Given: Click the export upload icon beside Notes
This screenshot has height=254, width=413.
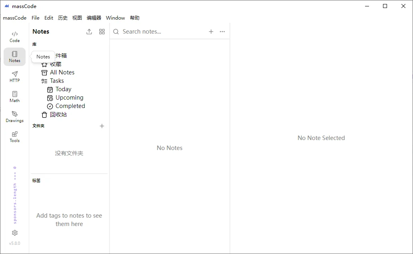Looking at the screenshot, I should click(89, 32).
